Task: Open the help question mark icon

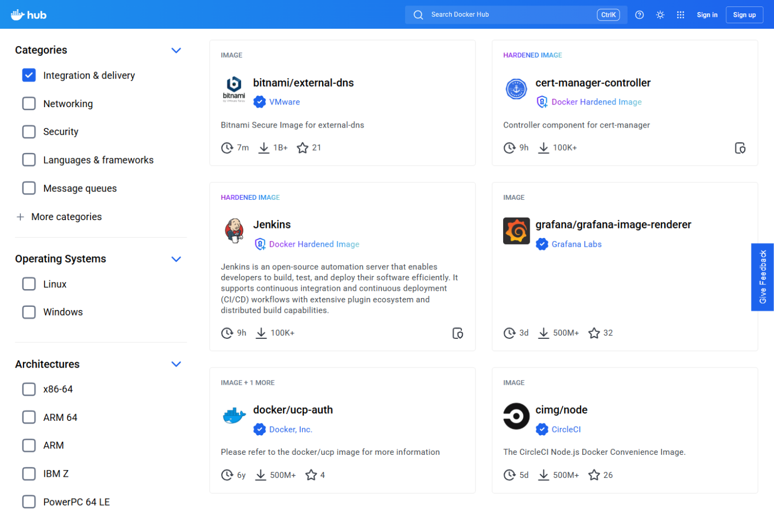Action: click(x=639, y=15)
